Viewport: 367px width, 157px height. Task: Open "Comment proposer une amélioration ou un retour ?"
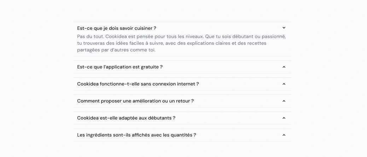point(182,101)
